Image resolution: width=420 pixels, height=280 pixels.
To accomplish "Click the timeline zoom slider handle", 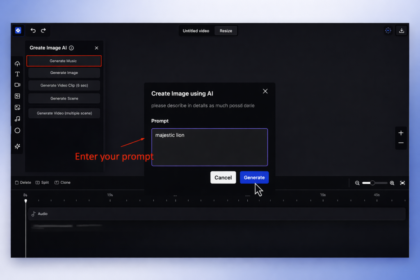I will (372, 183).
